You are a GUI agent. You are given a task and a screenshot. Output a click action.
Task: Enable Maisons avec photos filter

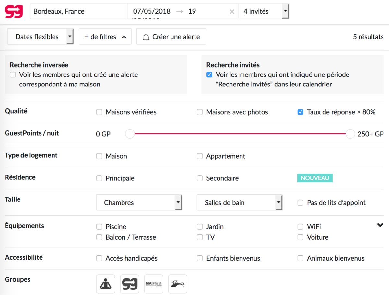[x=200, y=112]
